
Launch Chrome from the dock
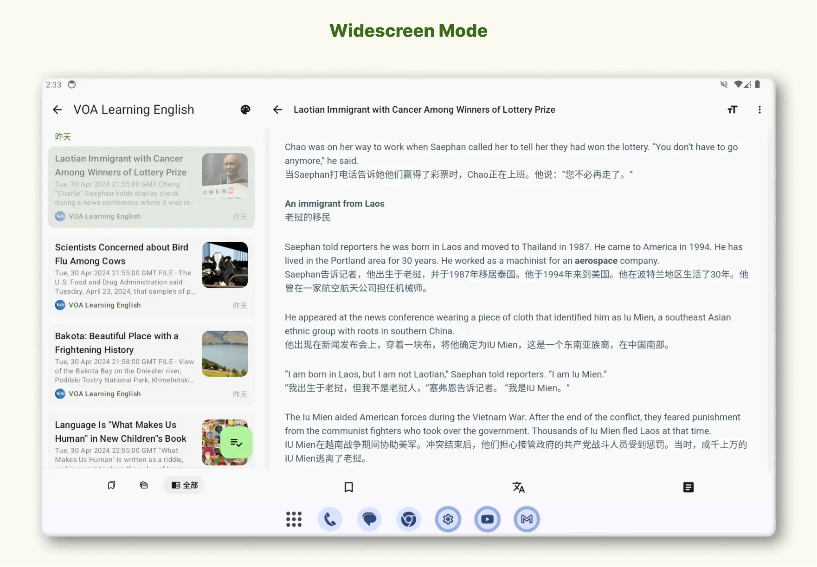click(408, 519)
